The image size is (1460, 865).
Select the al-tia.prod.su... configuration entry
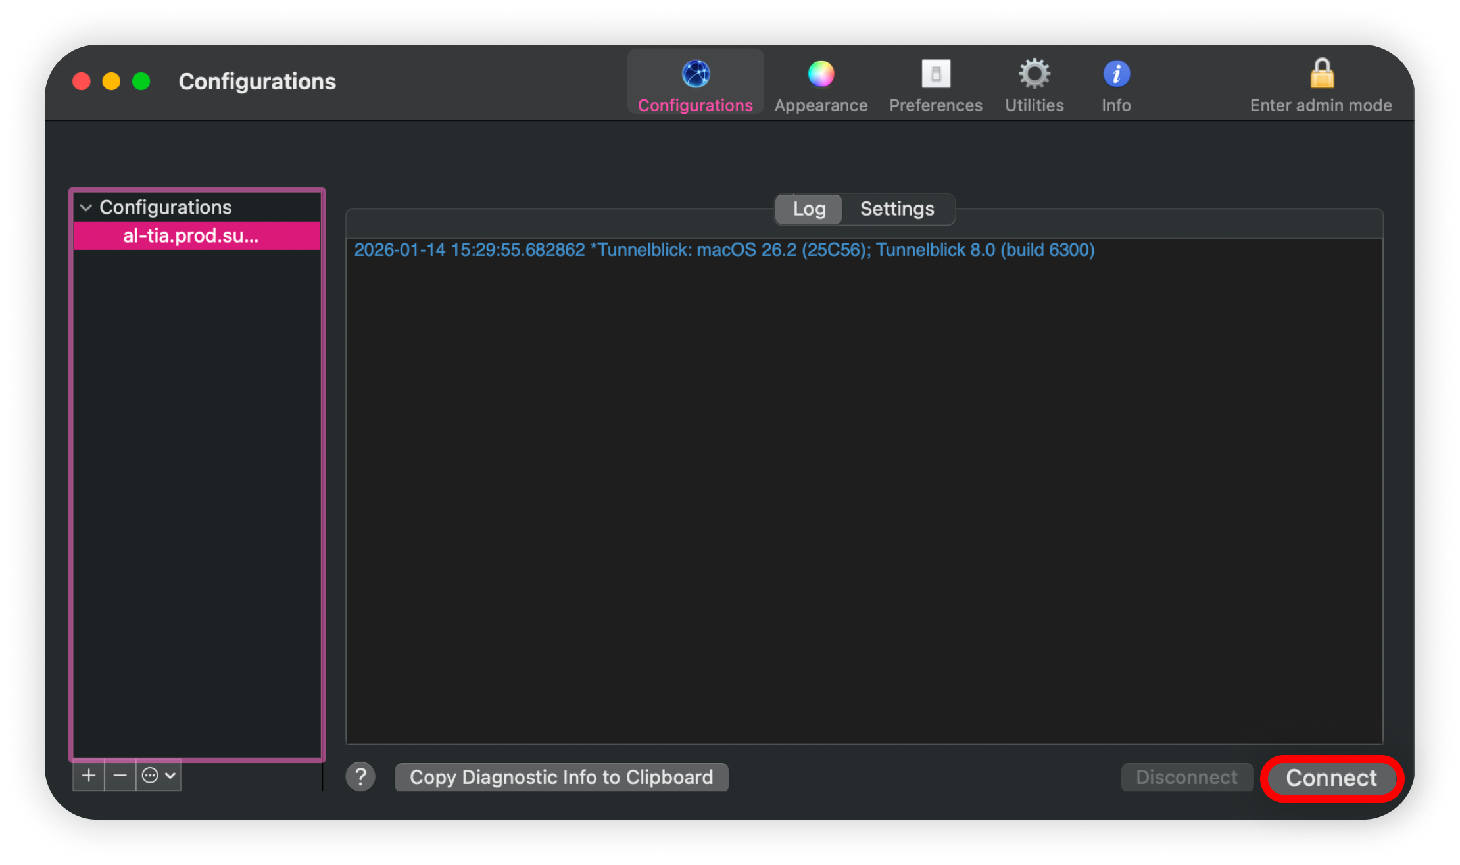coord(191,236)
